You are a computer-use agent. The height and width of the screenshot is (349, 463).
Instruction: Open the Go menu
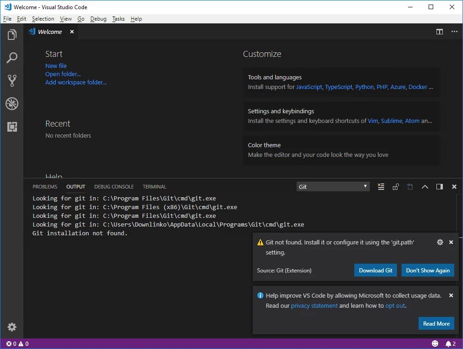[x=81, y=19]
